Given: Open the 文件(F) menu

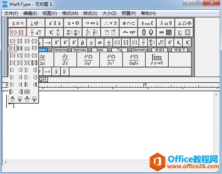Looking at the screenshot, I should tap(11, 13).
